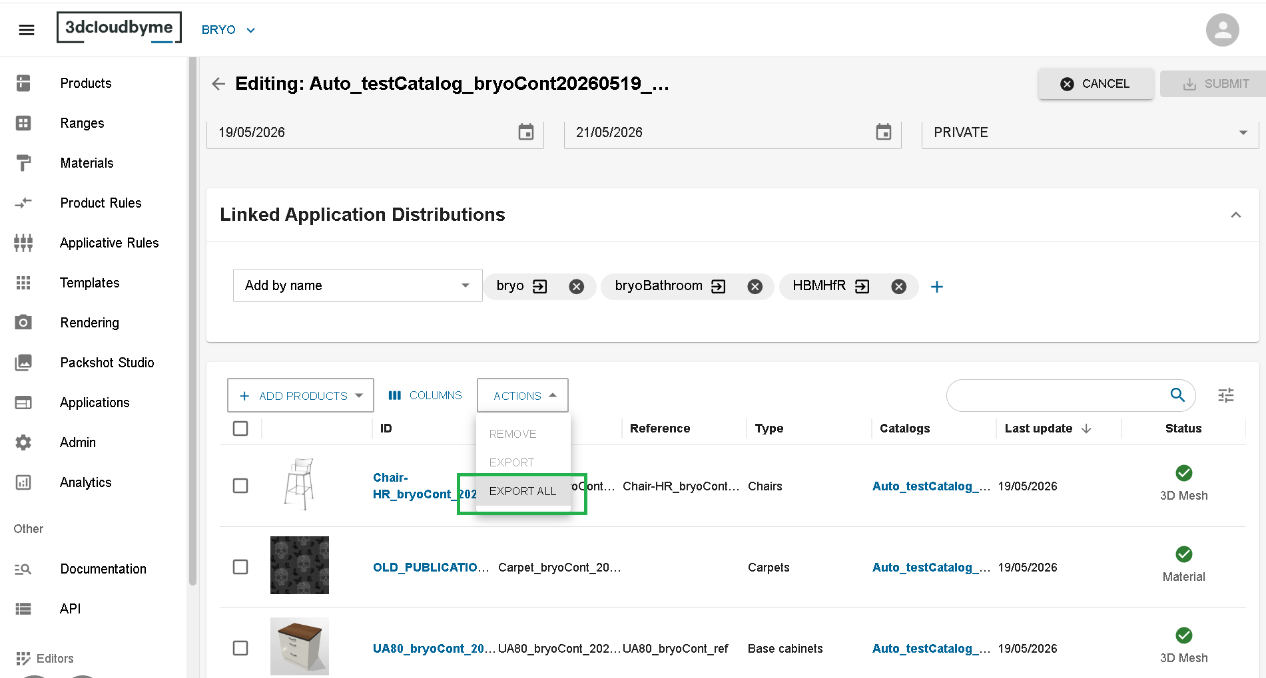Click the Editors icon in sidebar
Viewport: 1266px width, 678px height.
(x=23, y=659)
